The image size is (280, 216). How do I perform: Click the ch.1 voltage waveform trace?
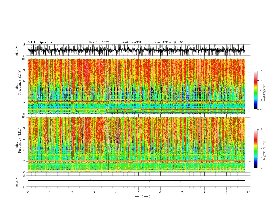136,50
